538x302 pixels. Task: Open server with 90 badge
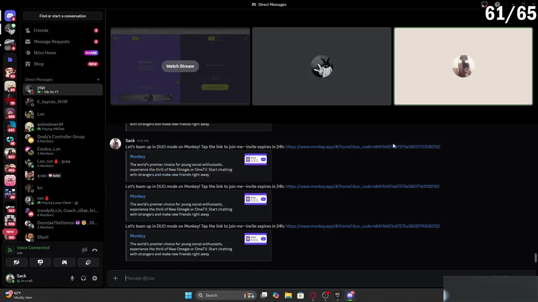coord(10,73)
